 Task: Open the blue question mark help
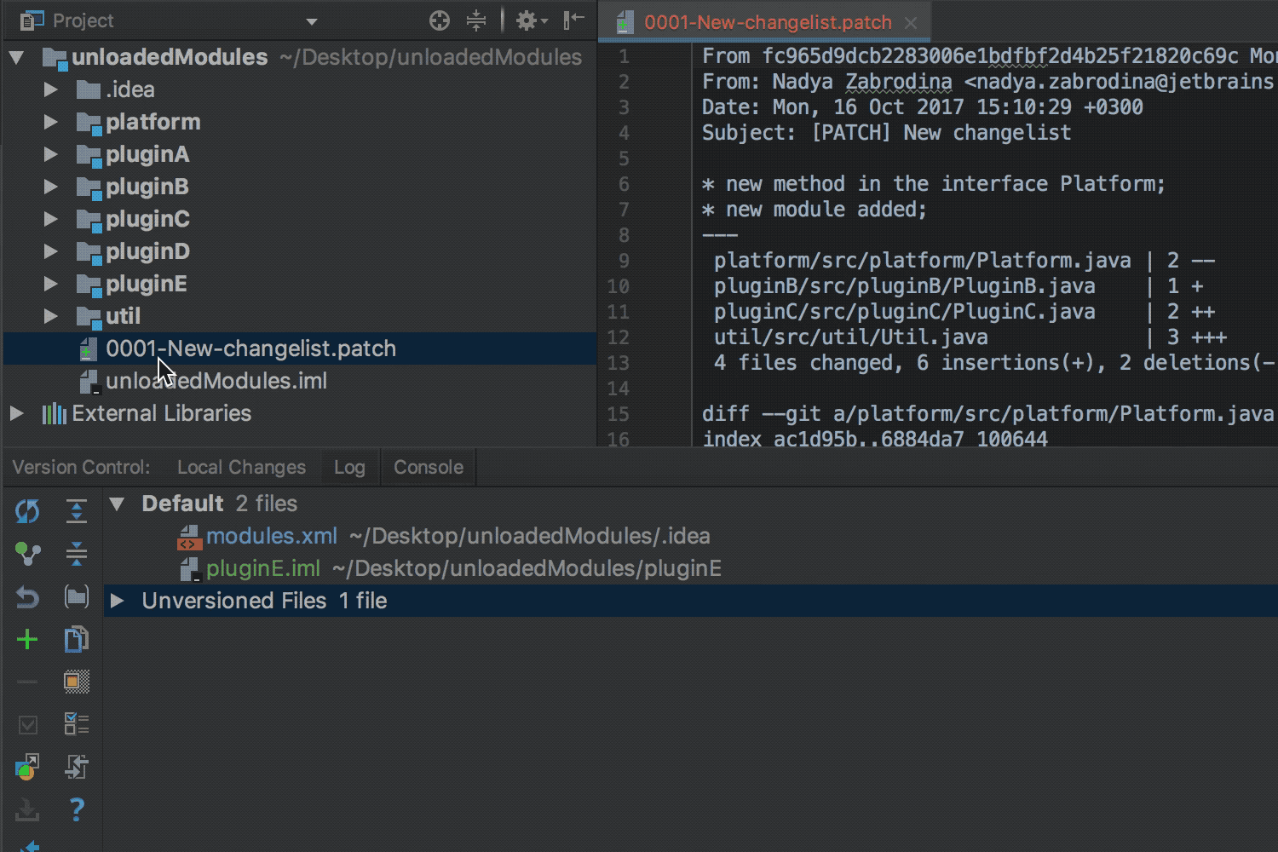(x=77, y=809)
